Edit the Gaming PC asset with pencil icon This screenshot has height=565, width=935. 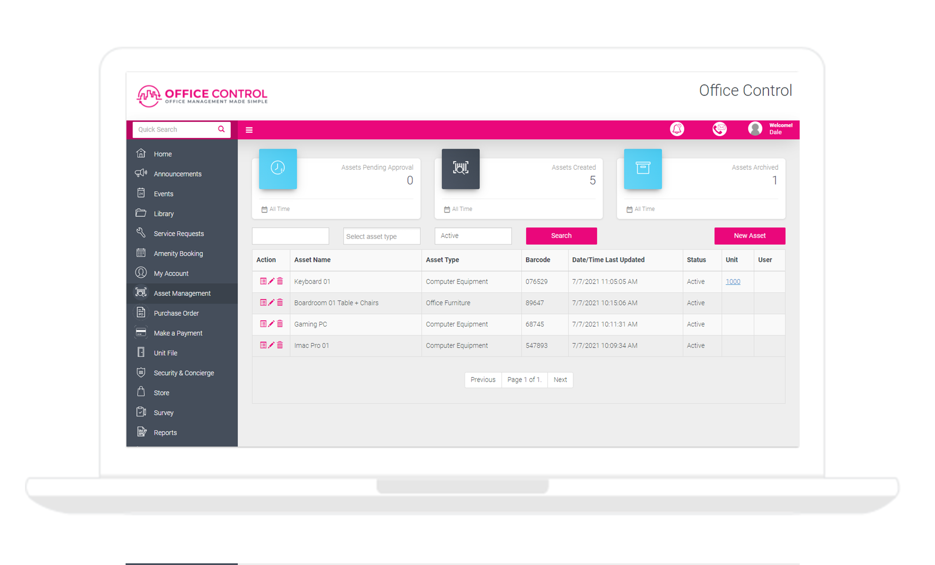[272, 324]
